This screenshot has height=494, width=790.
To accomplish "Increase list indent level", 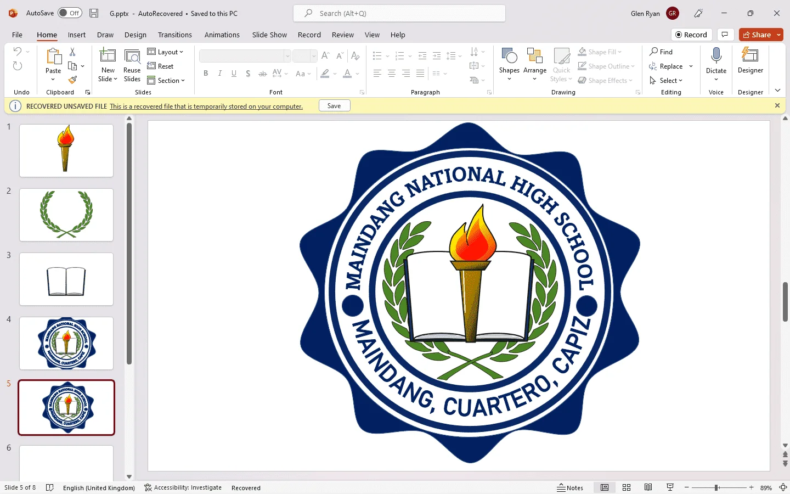I will (x=437, y=56).
